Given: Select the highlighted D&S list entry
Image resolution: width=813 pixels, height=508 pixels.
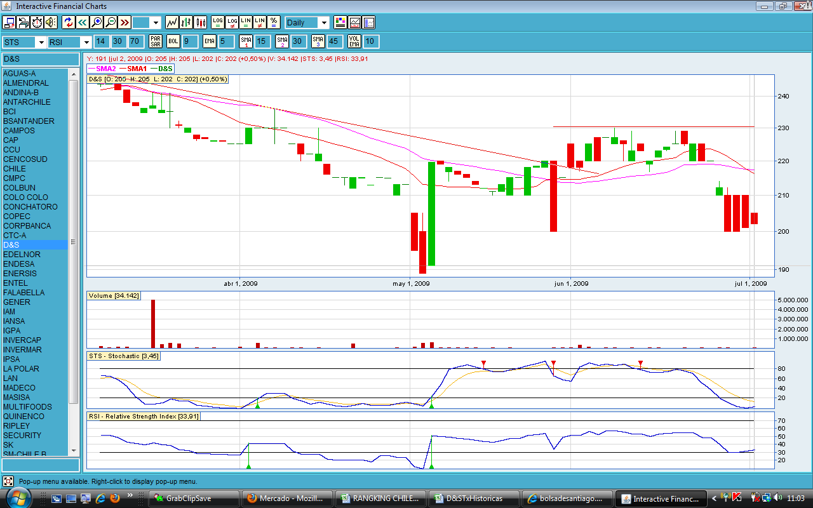Looking at the screenshot, I should [35, 245].
